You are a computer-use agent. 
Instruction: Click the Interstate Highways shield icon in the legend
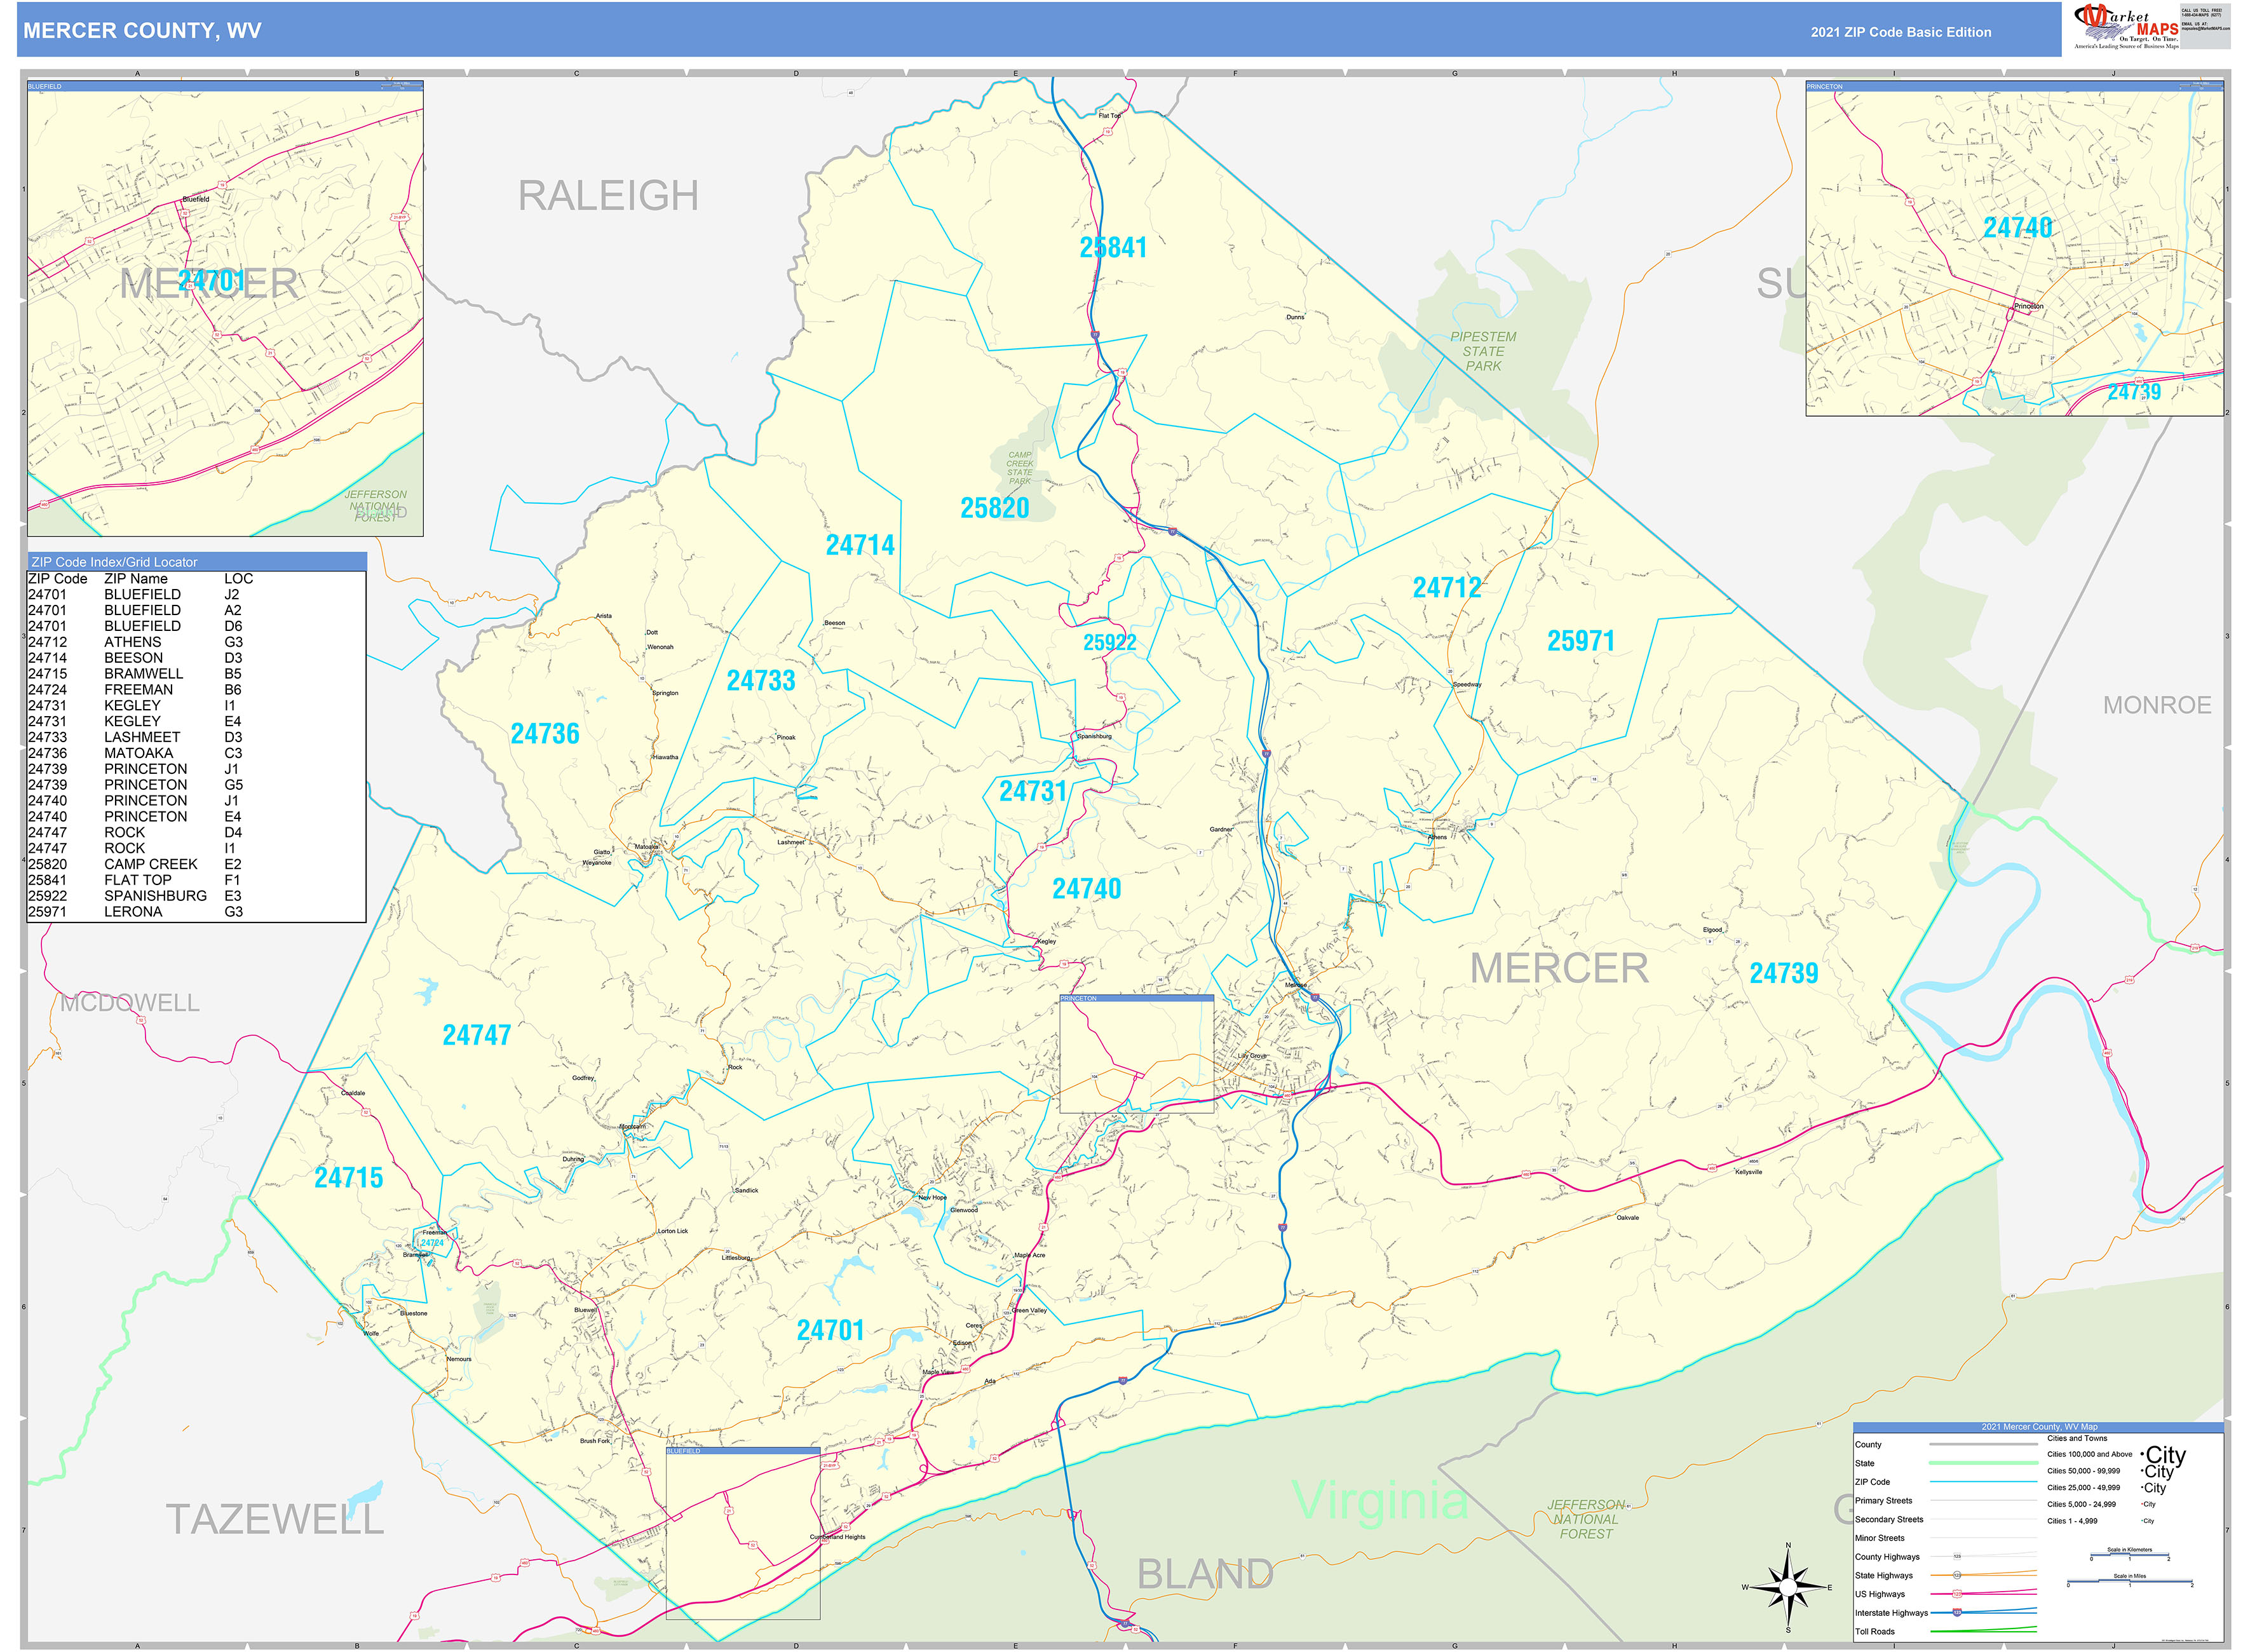(x=1957, y=1613)
